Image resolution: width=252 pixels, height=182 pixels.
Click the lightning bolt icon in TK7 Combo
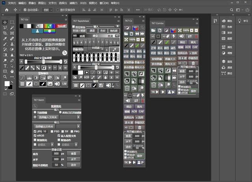click(174, 36)
